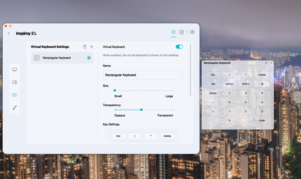The image size is (301, 179).
Task: Click the Transparency slider at Transparent end
Action: click(x=173, y=110)
